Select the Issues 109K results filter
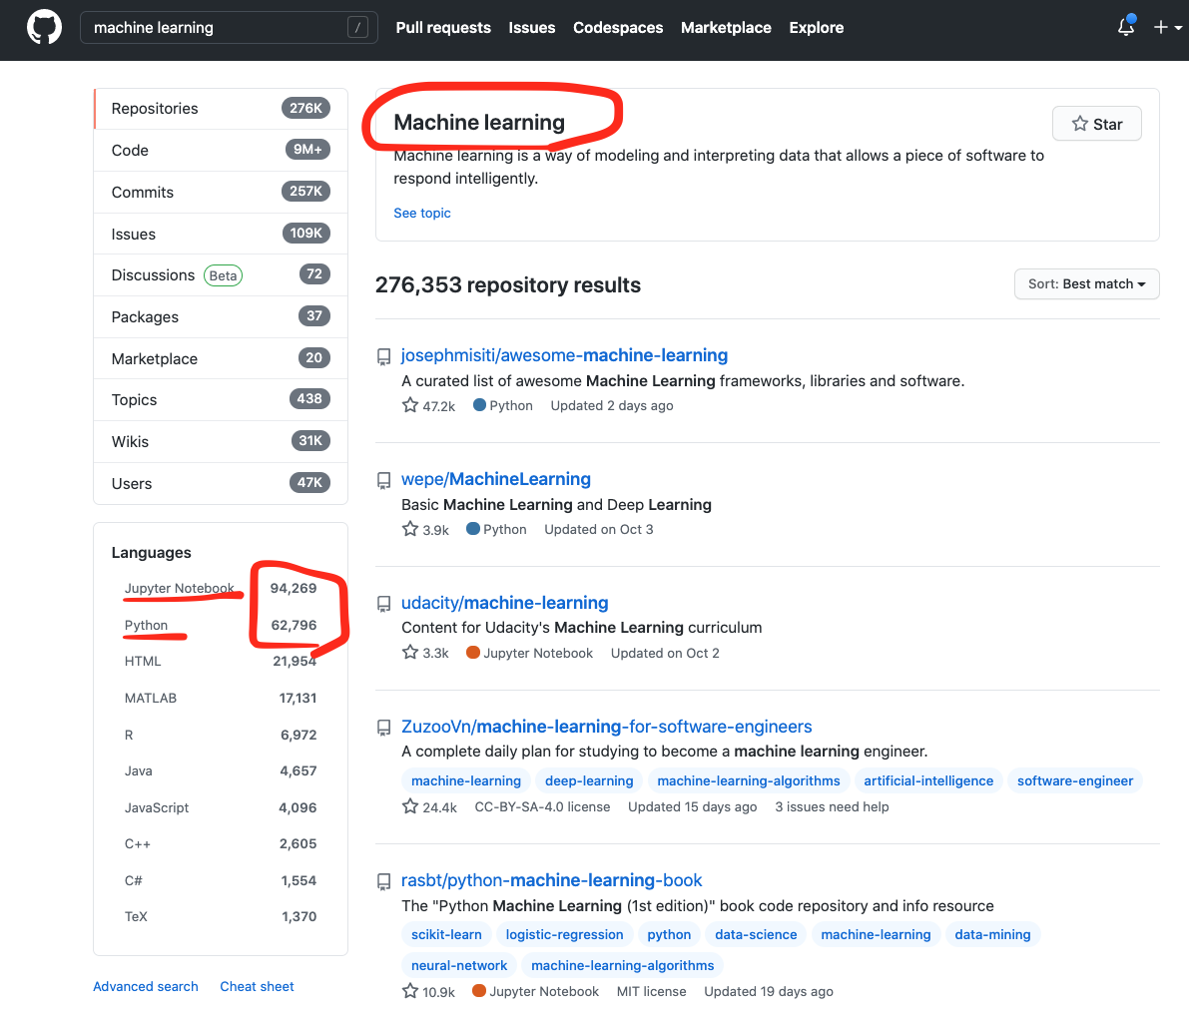The width and height of the screenshot is (1189, 1019). point(221,234)
